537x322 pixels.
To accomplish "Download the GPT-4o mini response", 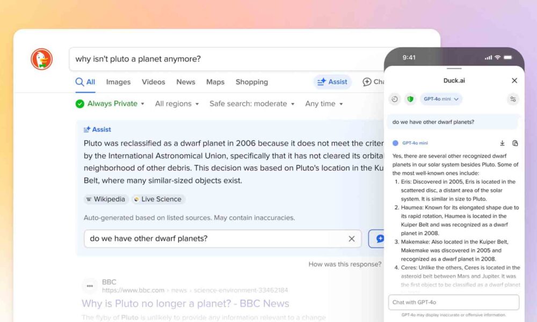I will (502, 143).
